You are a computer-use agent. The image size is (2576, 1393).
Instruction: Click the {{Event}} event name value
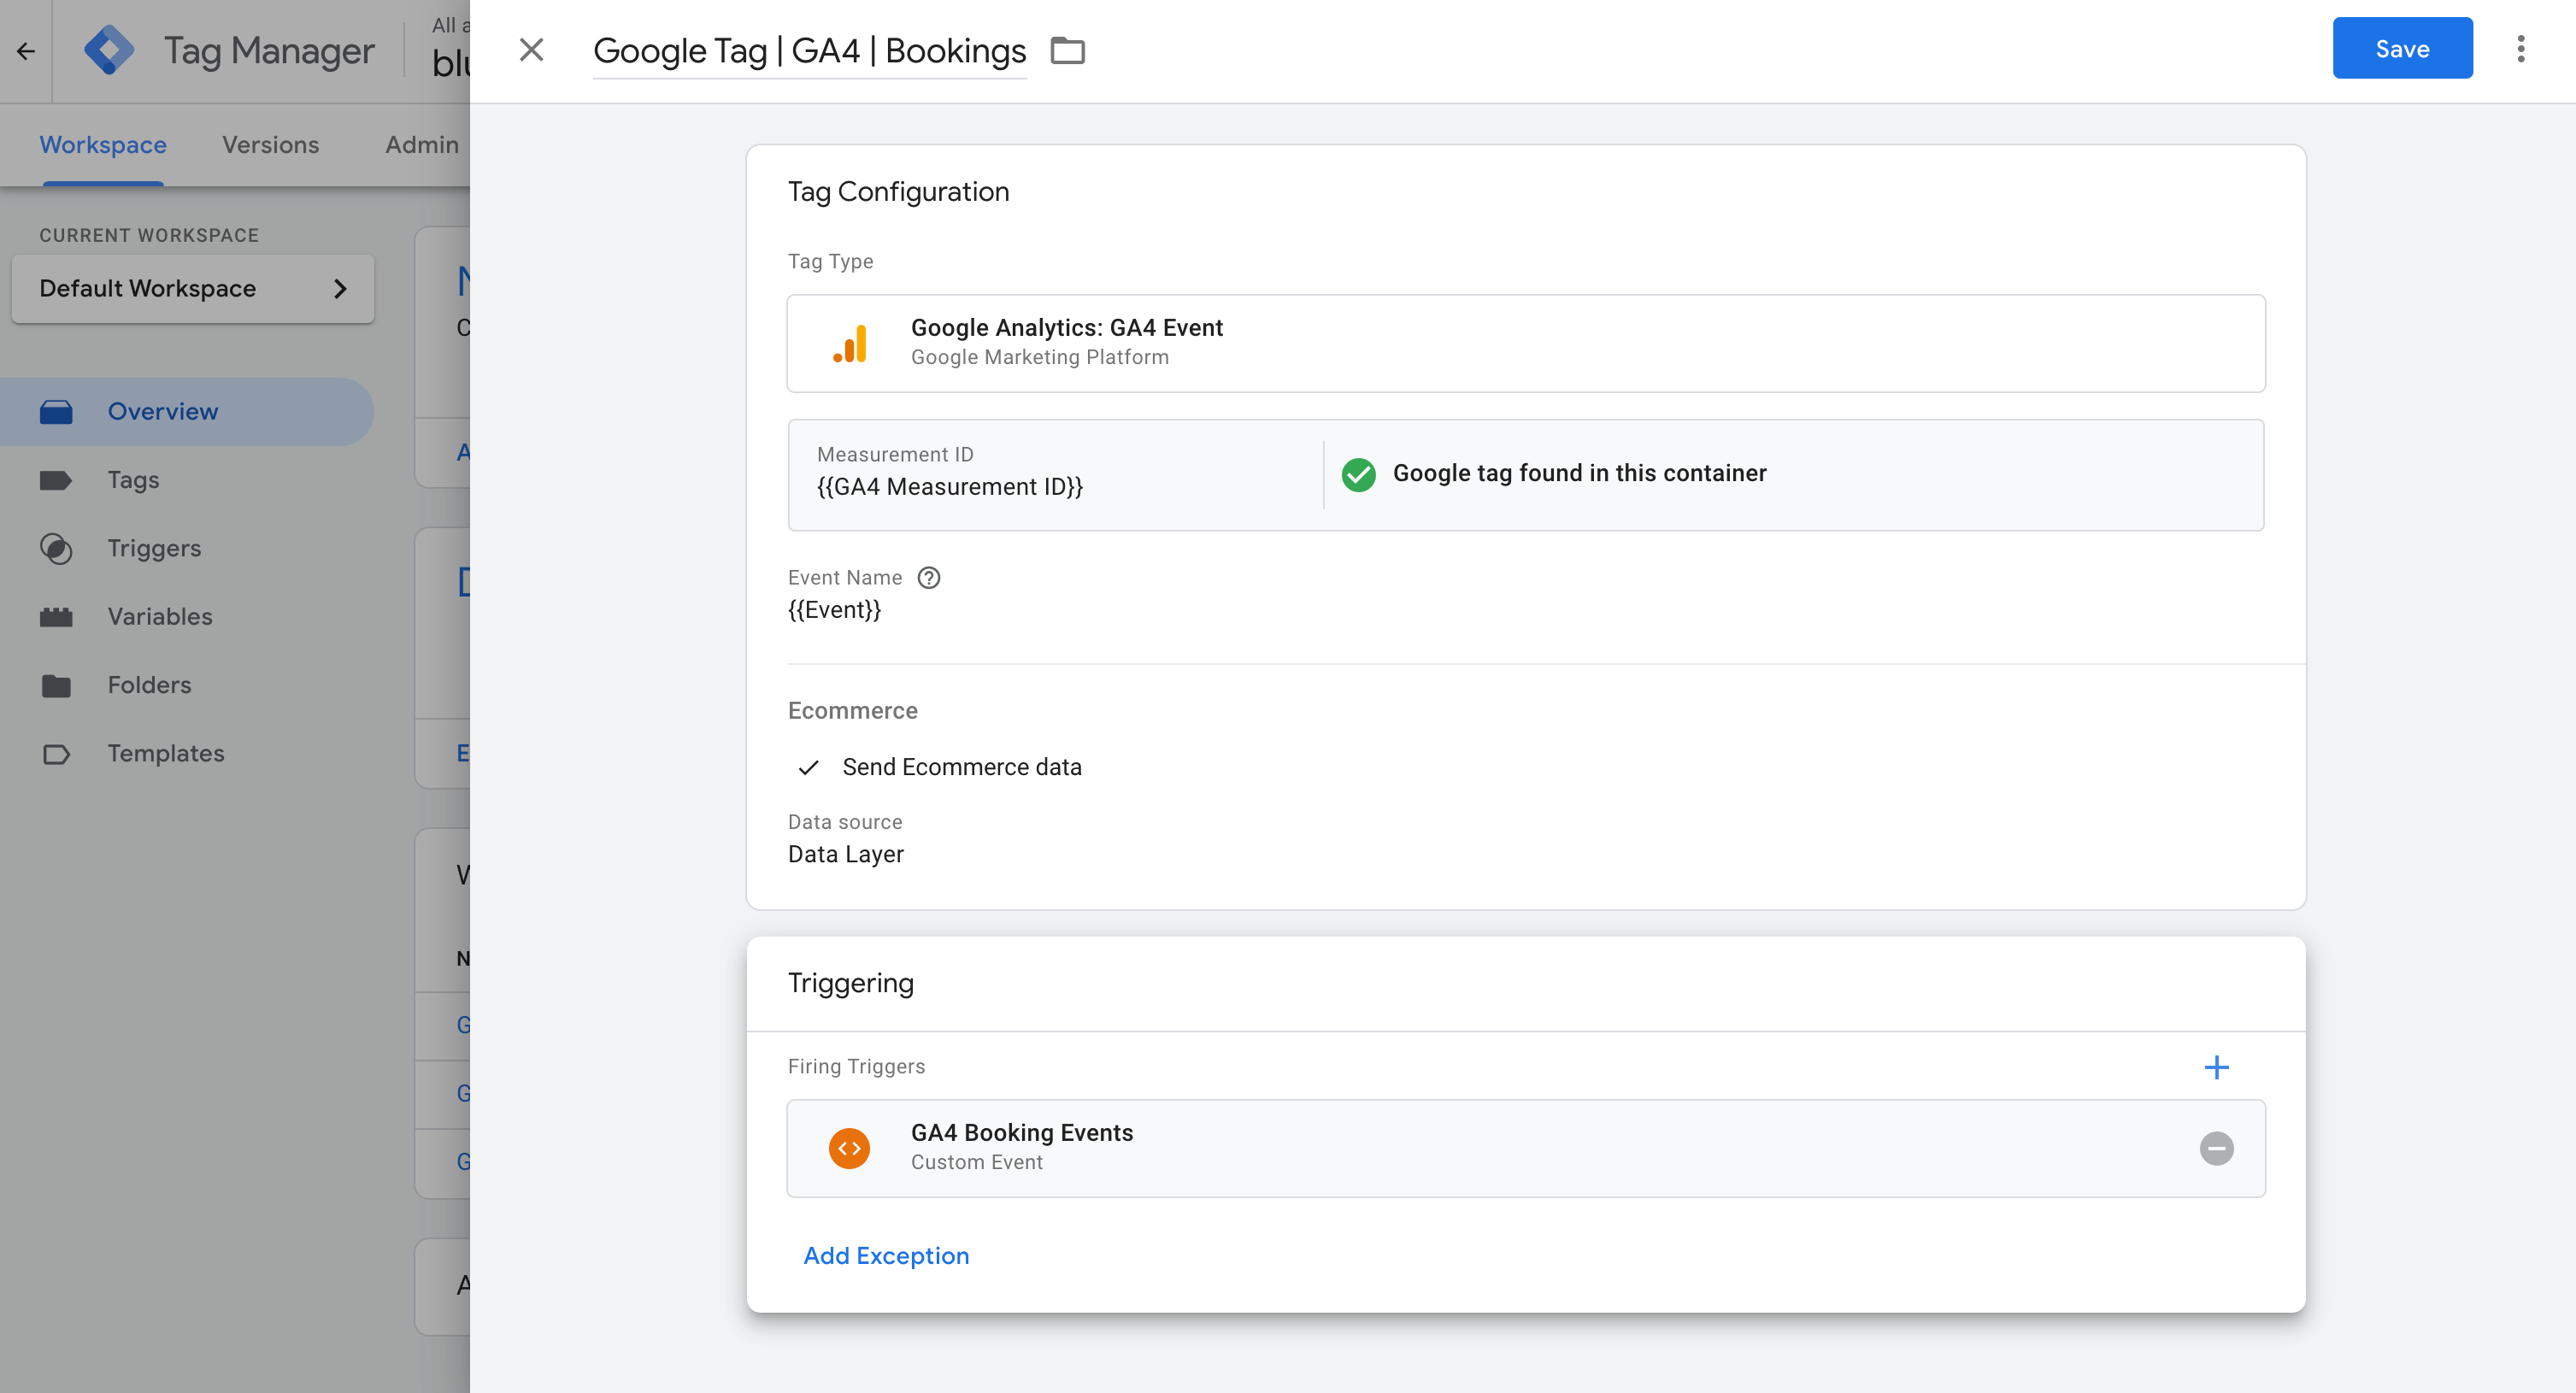tap(834, 610)
